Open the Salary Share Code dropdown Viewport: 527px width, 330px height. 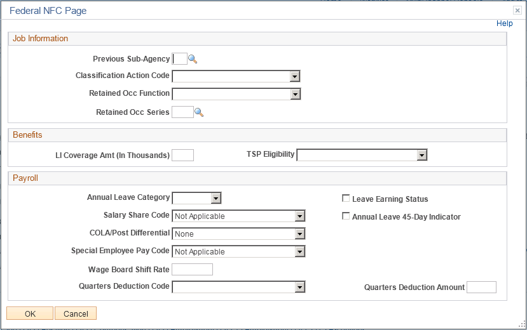click(x=238, y=216)
